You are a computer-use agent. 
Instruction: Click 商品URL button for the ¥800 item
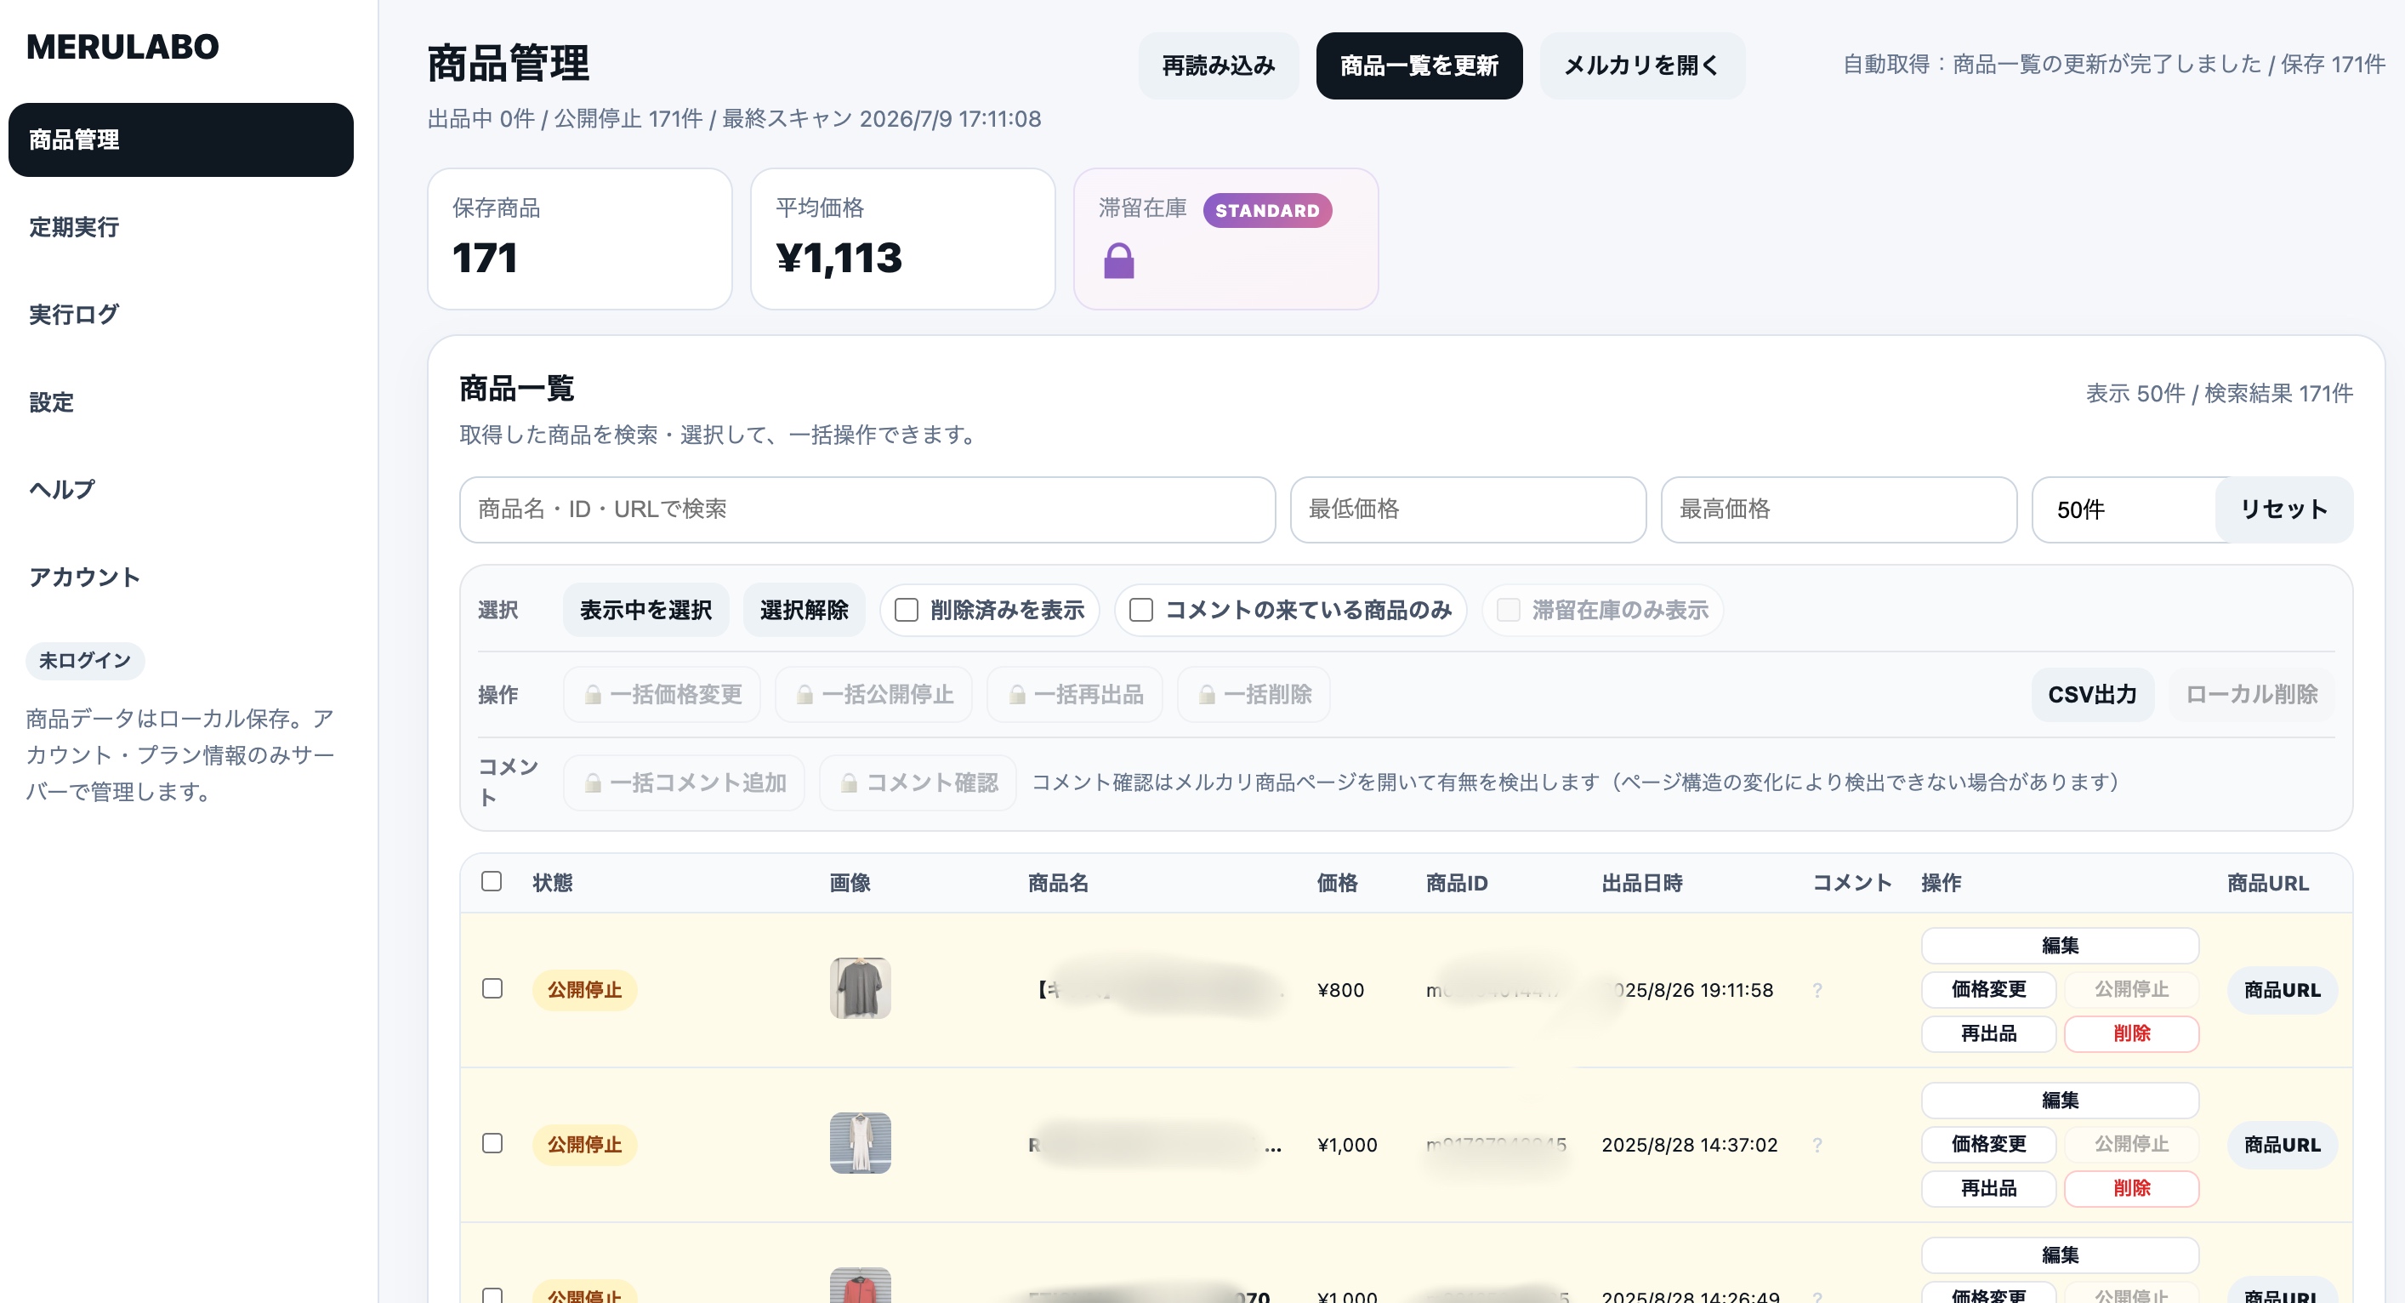(2282, 990)
